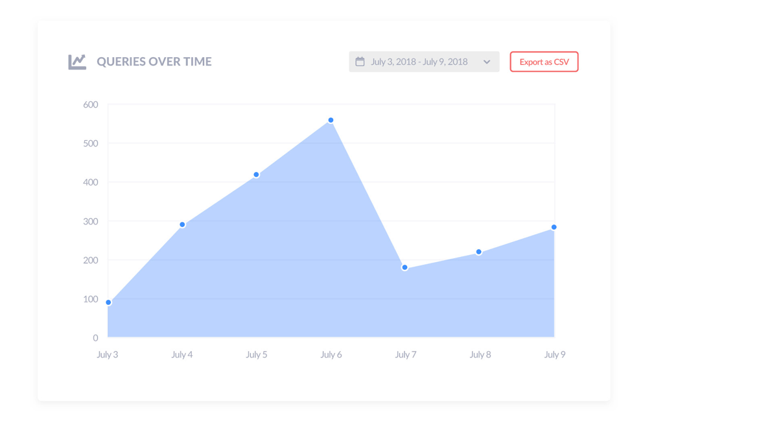Screen dimensions: 761x423
Task: Click the July 7 data point marker
Action: click(406, 267)
